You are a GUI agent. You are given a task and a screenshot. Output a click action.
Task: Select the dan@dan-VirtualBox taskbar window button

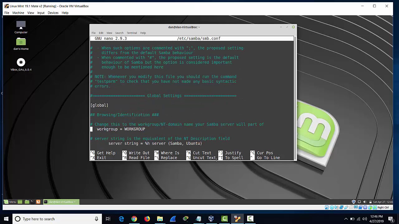coord(61,202)
